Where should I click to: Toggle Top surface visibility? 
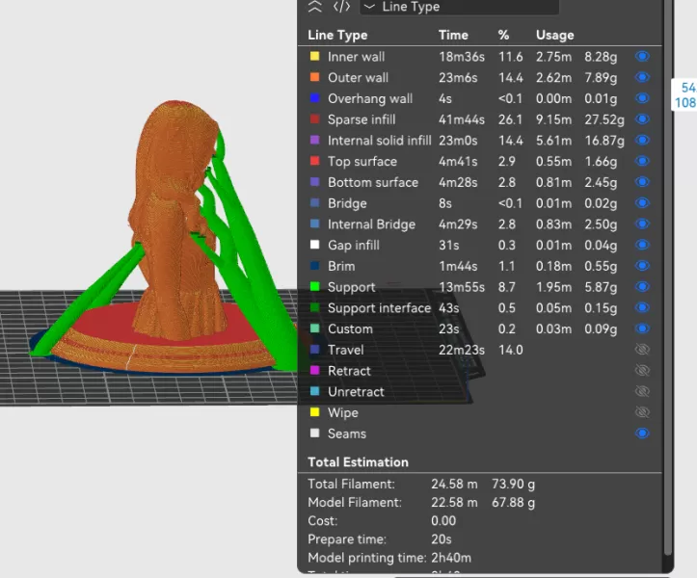[x=642, y=161]
